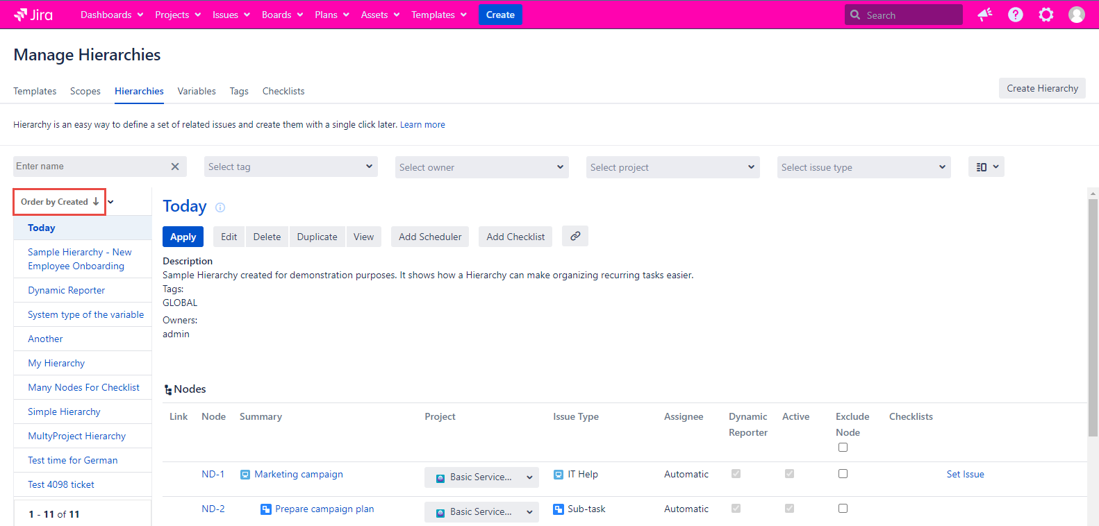Click the info icon beside Today title

pyautogui.click(x=220, y=207)
